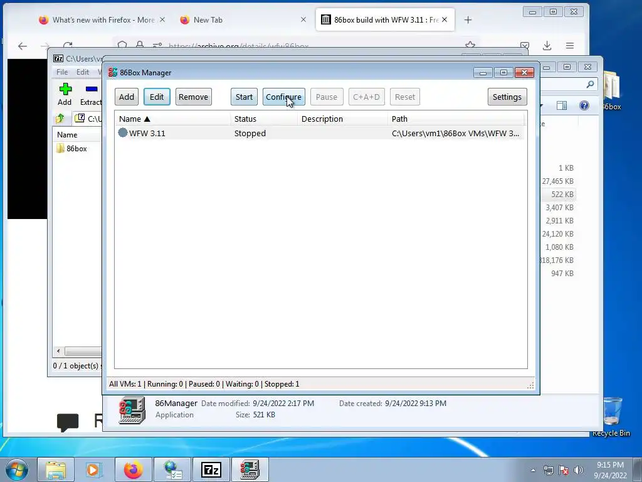Start the WFW 3.11 virtual machine
Viewport: 642px width, 482px height.
244,97
